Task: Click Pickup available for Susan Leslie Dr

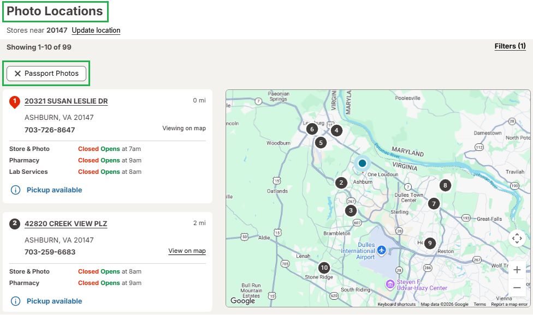Action: 55,190
